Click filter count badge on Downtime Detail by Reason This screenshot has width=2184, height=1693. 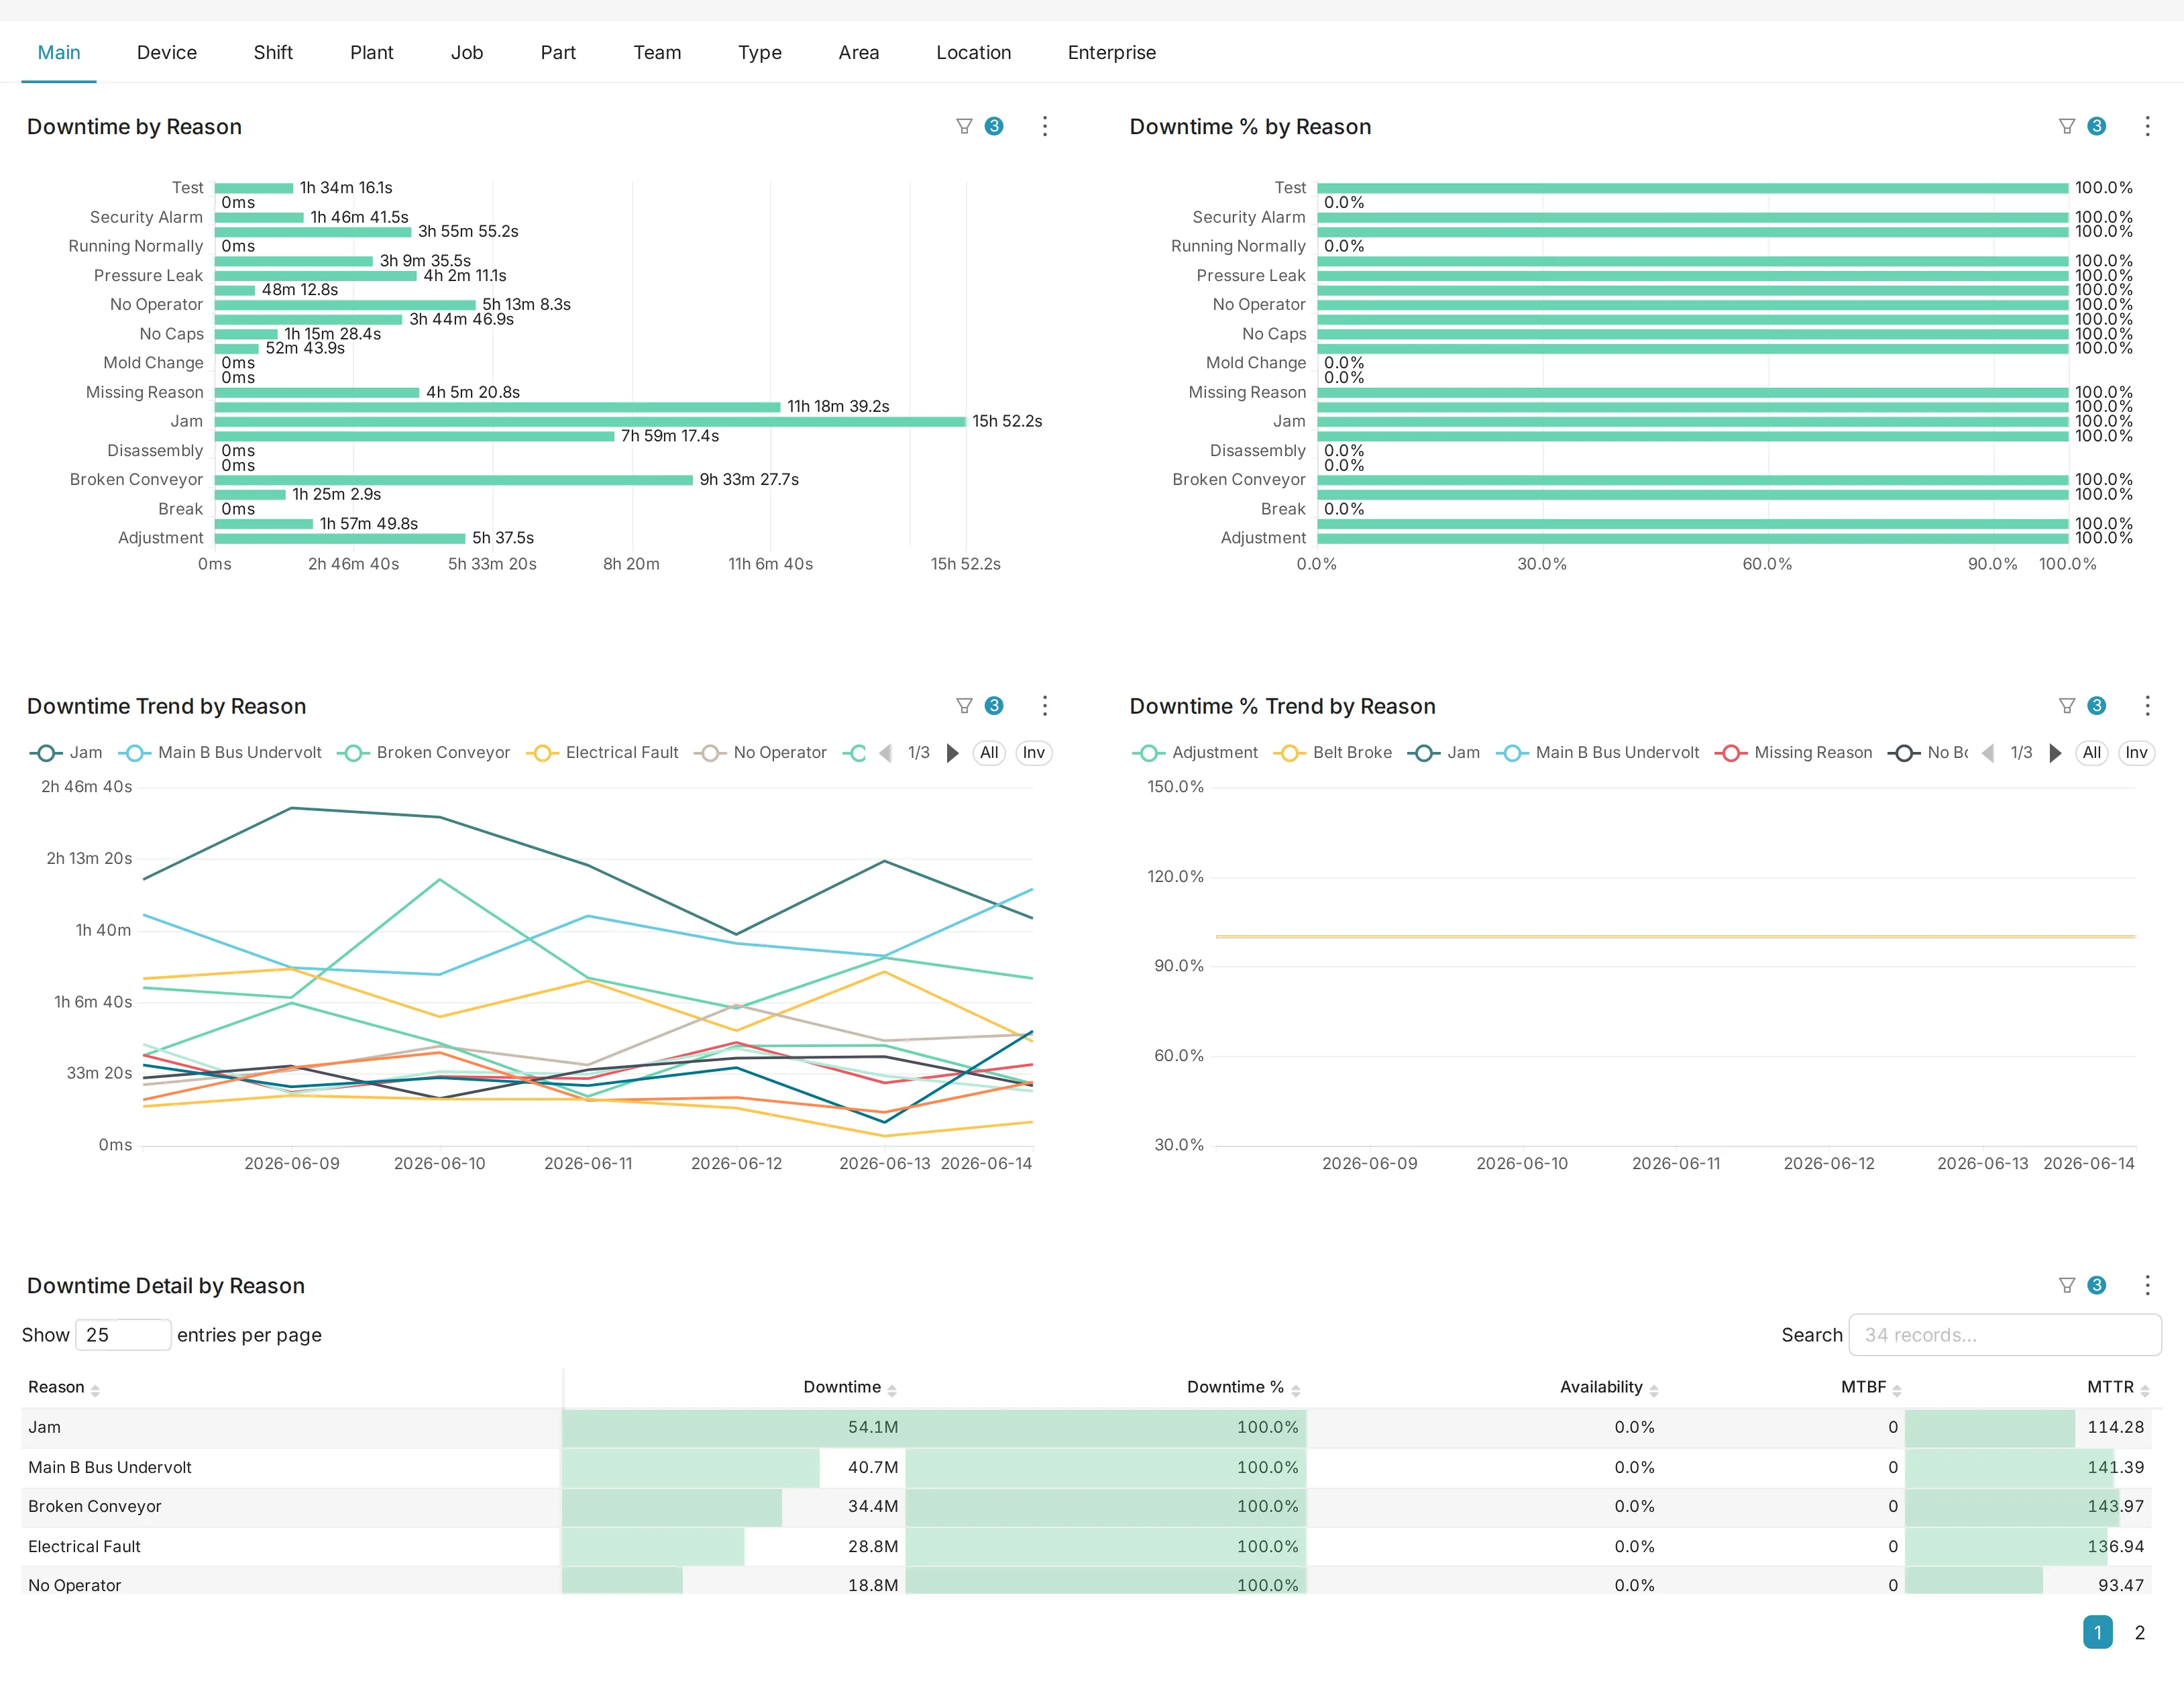tap(2097, 1285)
